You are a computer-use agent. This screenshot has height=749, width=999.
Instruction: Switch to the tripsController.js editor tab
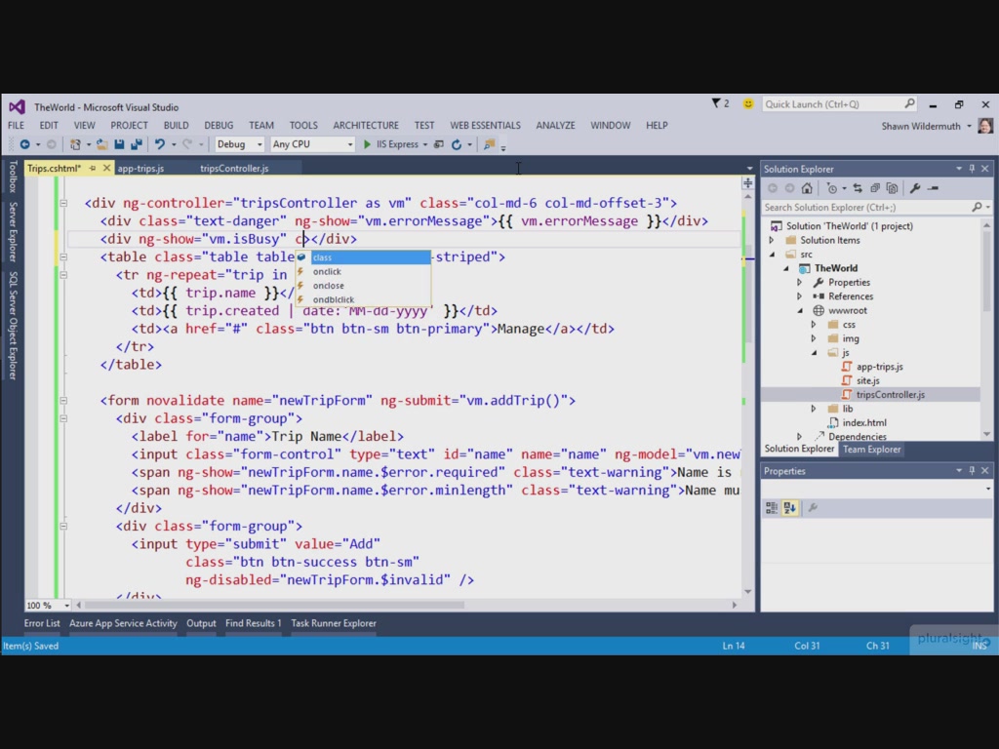click(x=234, y=168)
